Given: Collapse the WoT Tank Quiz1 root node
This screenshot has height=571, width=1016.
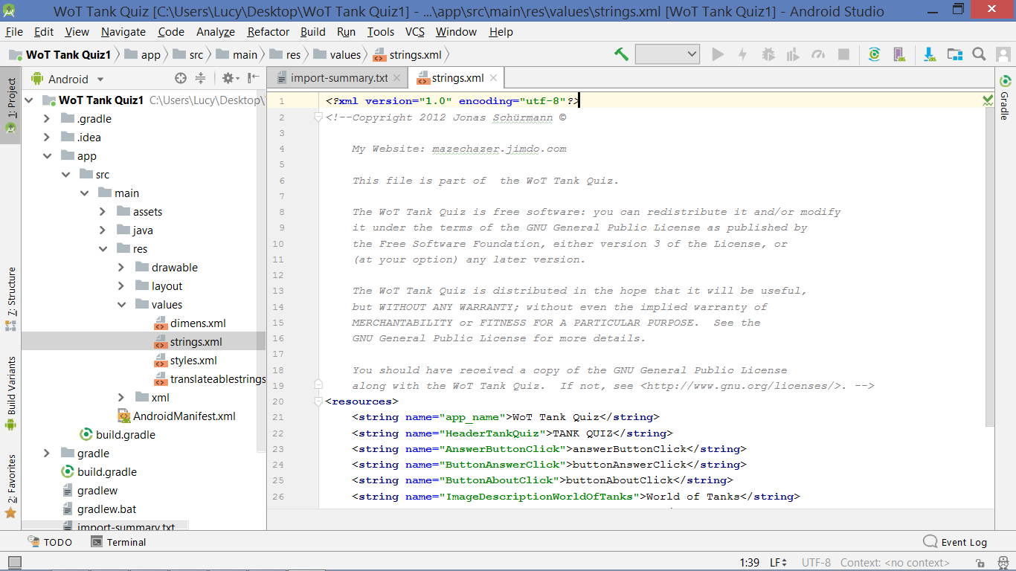Looking at the screenshot, I should (x=28, y=100).
